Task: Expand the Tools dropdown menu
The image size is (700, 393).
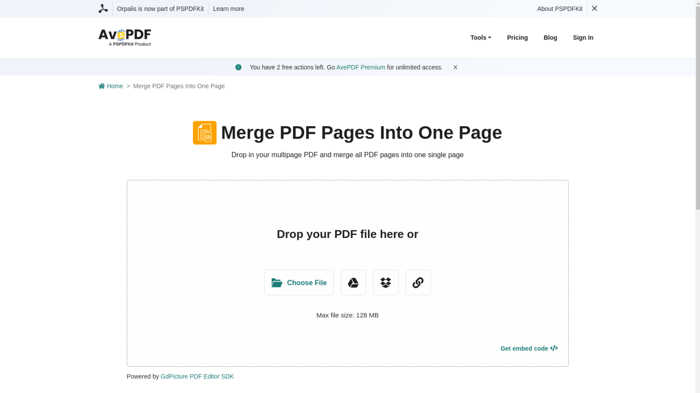Action: [481, 38]
